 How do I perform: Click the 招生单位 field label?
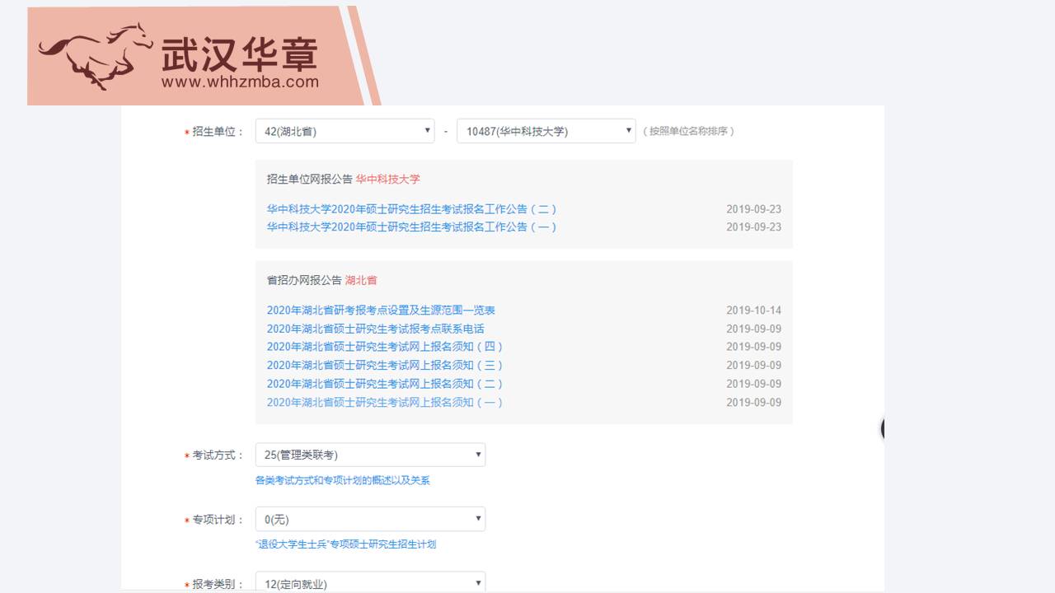(x=218, y=132)
